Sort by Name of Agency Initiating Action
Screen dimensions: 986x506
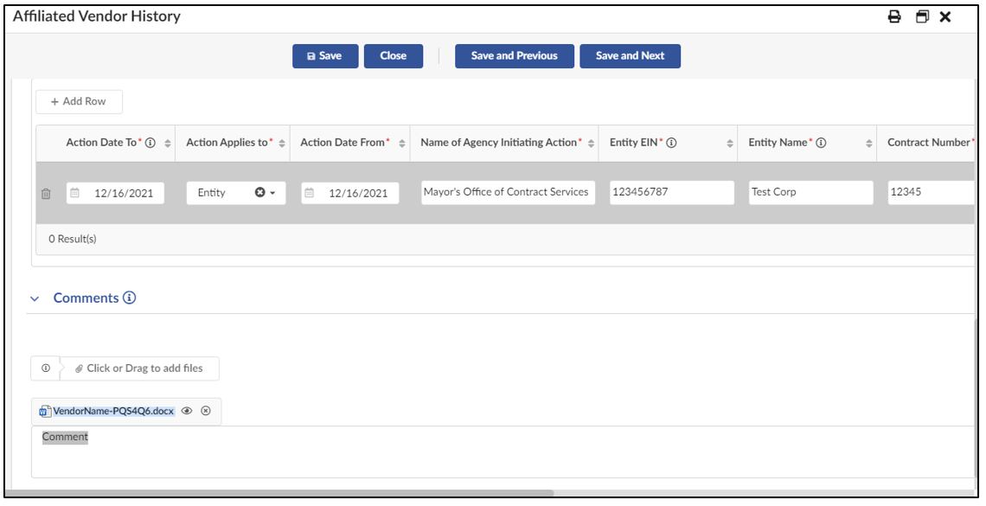tap(591, 144)
